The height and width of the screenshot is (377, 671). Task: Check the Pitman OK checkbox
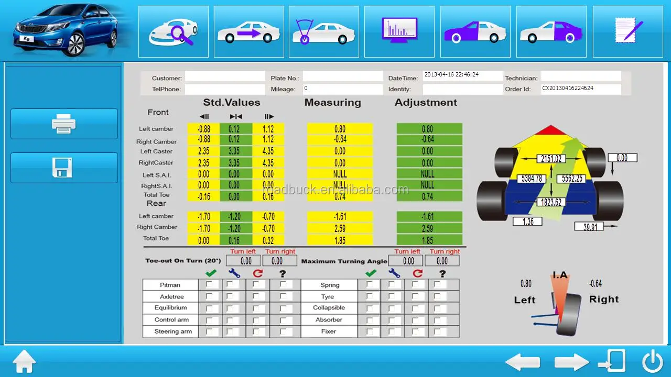tap(210, 285)
